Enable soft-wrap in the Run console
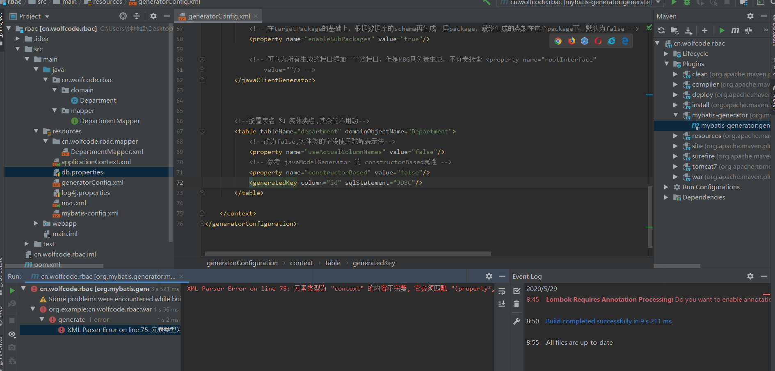 tap(502, 291)
